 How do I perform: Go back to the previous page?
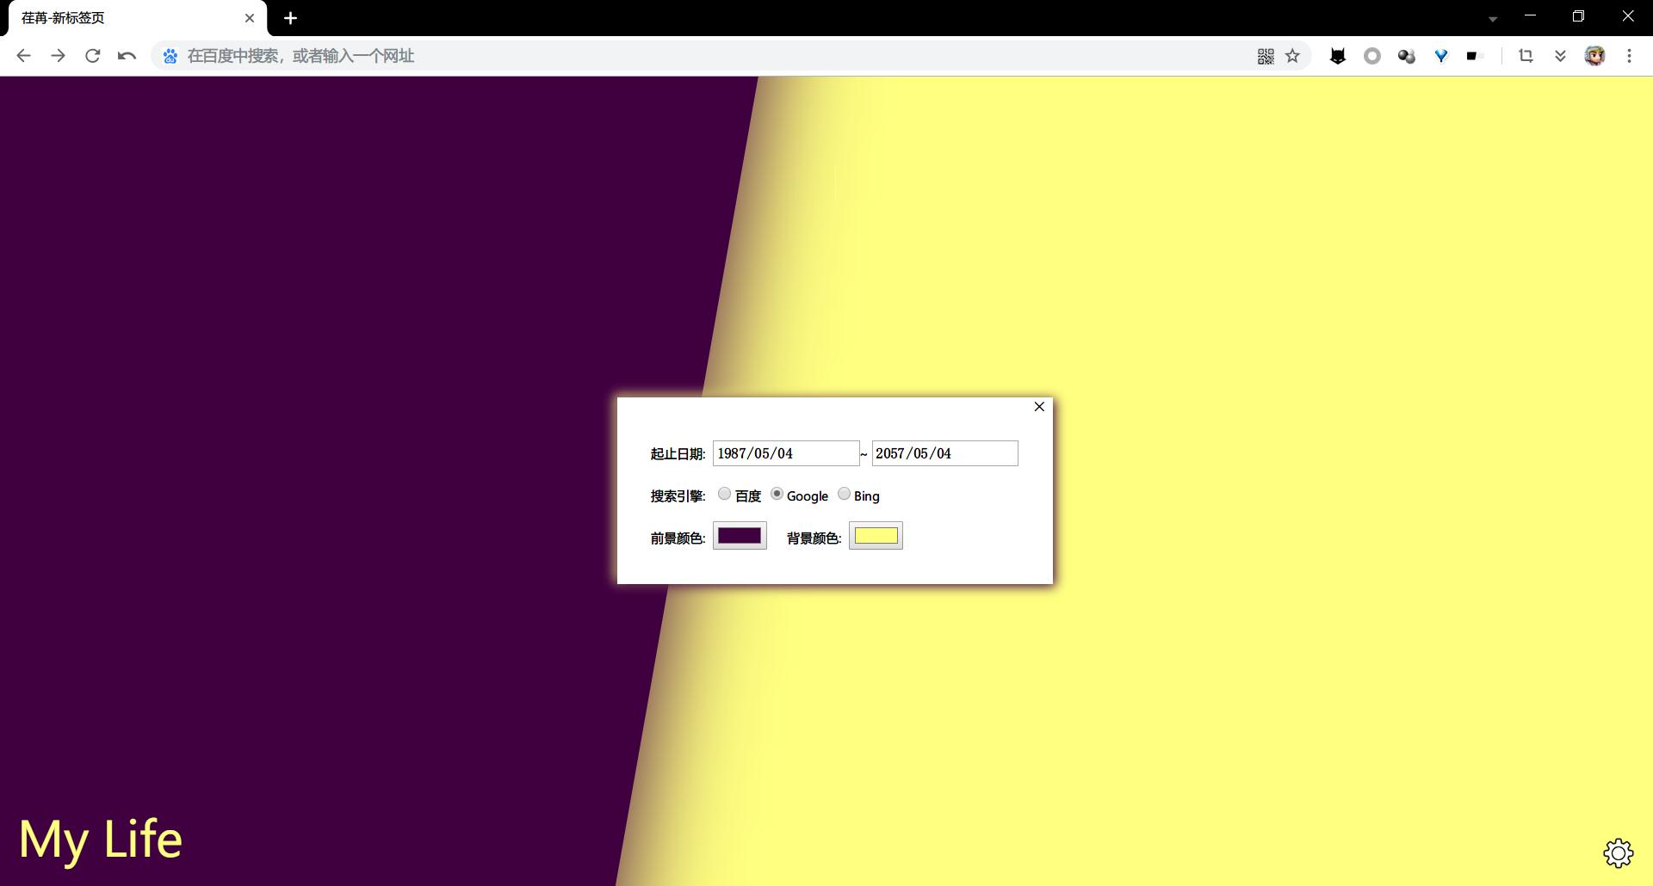click(x=23, y=56)
